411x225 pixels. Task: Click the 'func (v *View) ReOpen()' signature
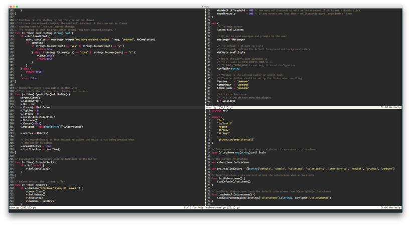[x=32, y=185]
